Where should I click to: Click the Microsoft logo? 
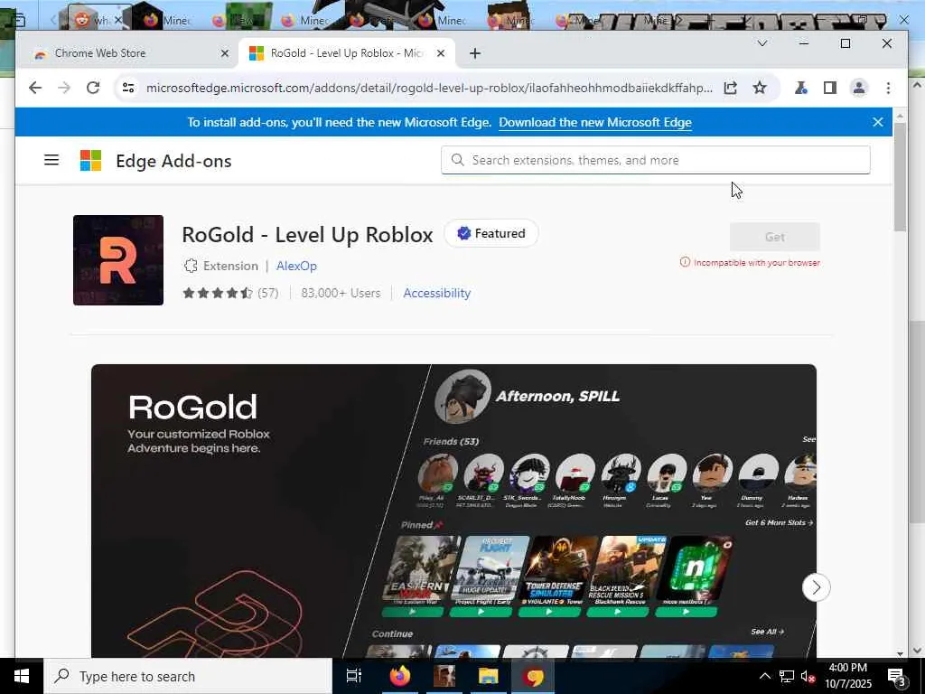(91, 160)
